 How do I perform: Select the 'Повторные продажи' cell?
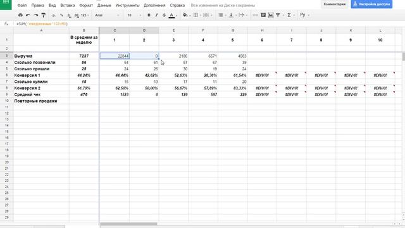[41, 101]
